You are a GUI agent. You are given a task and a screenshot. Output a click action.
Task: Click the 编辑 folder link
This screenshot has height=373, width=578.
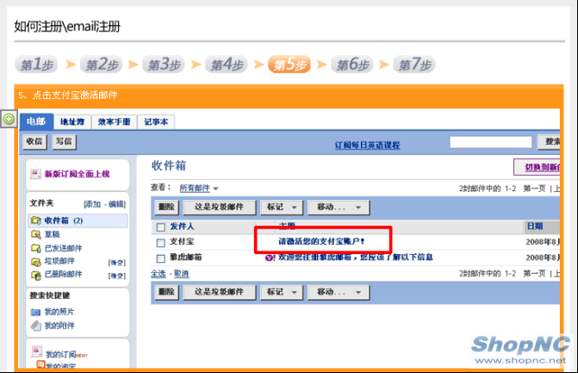(116, 204)
